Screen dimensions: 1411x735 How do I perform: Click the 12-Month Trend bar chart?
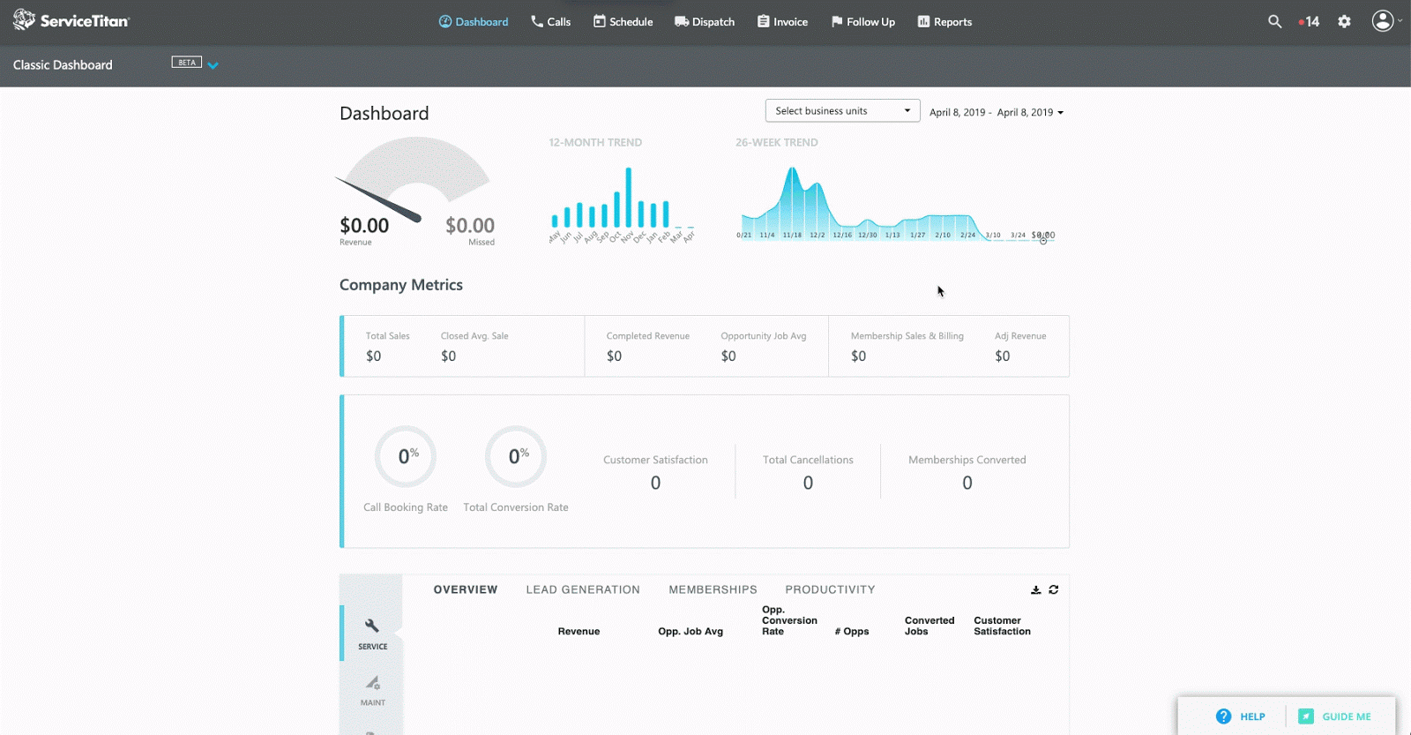[x=622, y=203]
